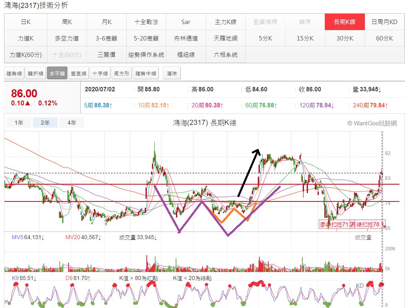Screen dimensions: 405x308
Task: Click the greyed 十全(60分) tab
Action: [67, 55]
